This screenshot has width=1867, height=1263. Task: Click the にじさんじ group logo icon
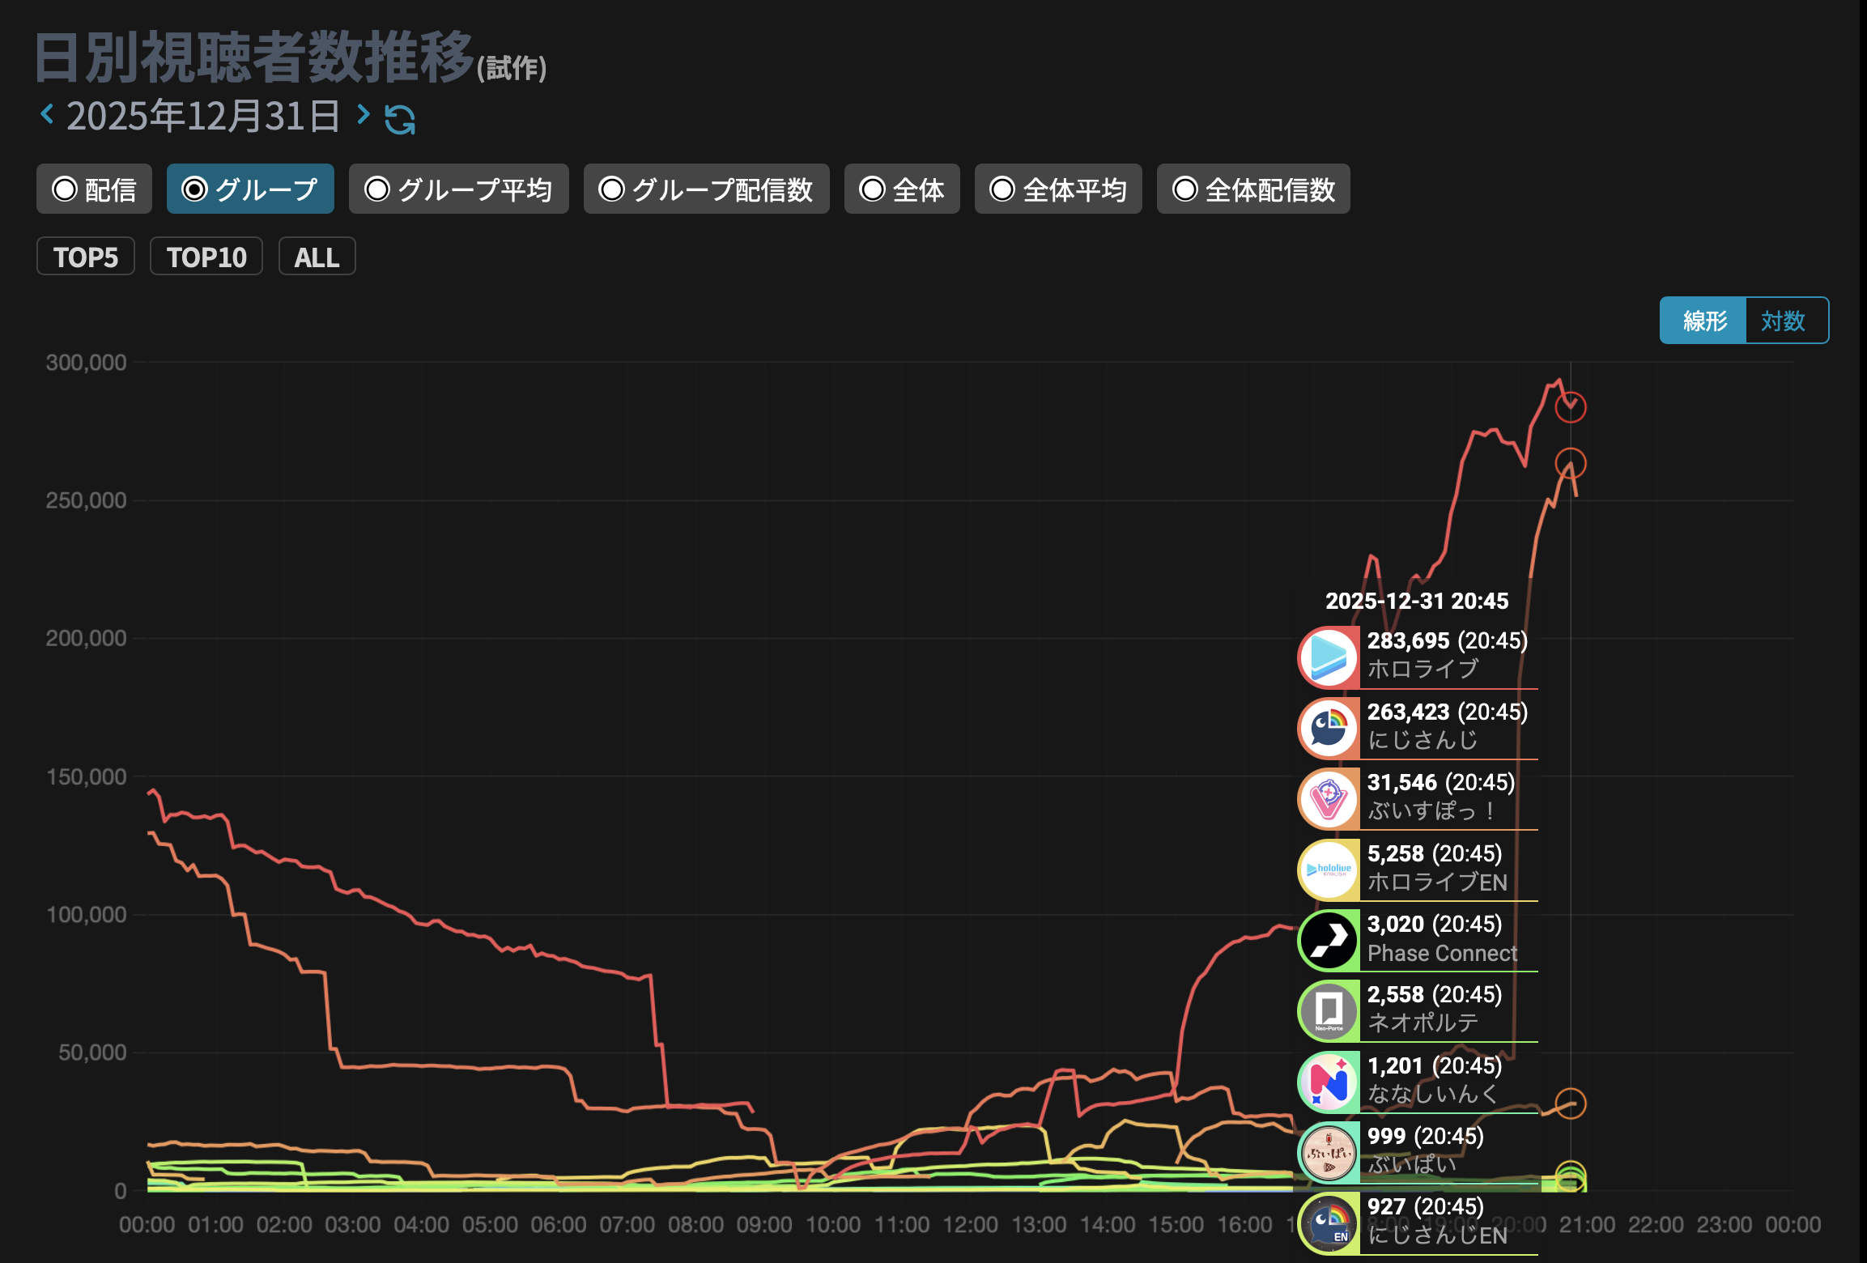pyautogui.click(x=1329, y=728)
